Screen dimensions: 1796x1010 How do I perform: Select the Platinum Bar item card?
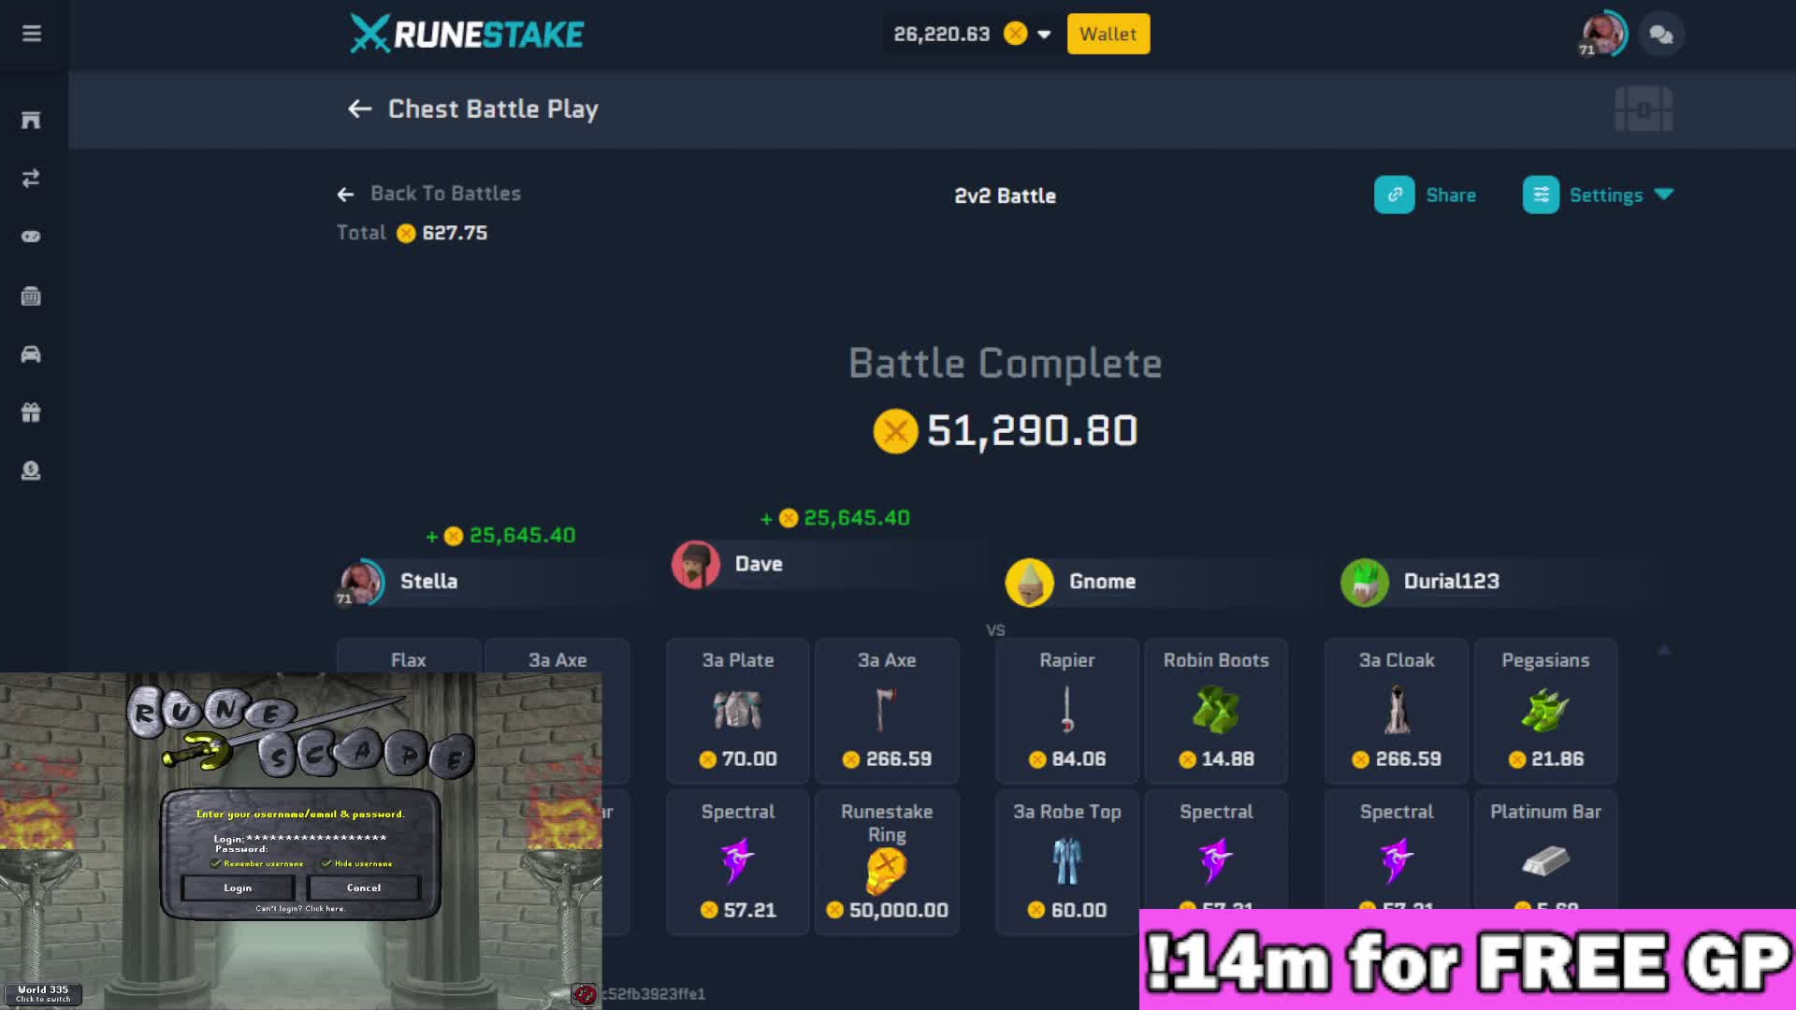point(1545,849)
